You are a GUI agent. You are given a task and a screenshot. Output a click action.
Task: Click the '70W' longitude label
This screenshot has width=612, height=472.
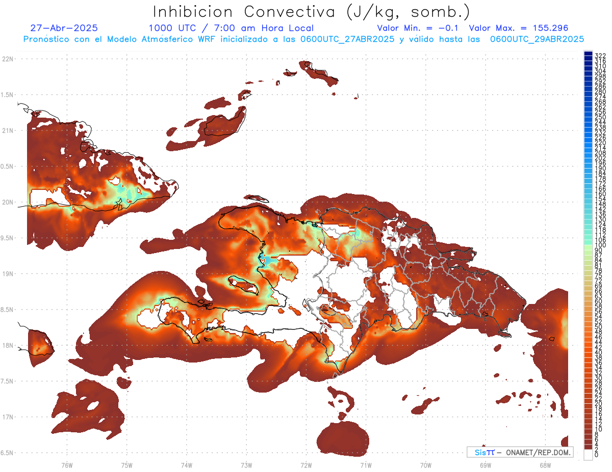425,465
